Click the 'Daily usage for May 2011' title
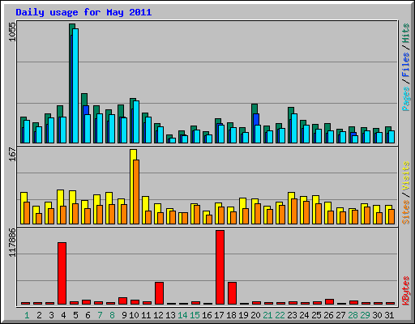The height and width of the screenshot is (324, 415). (x=83, y=12)
